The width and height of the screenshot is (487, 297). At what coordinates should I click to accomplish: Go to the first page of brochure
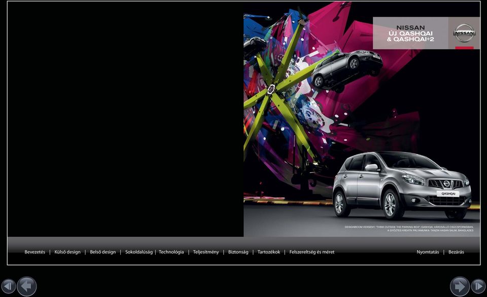[9, 286]
